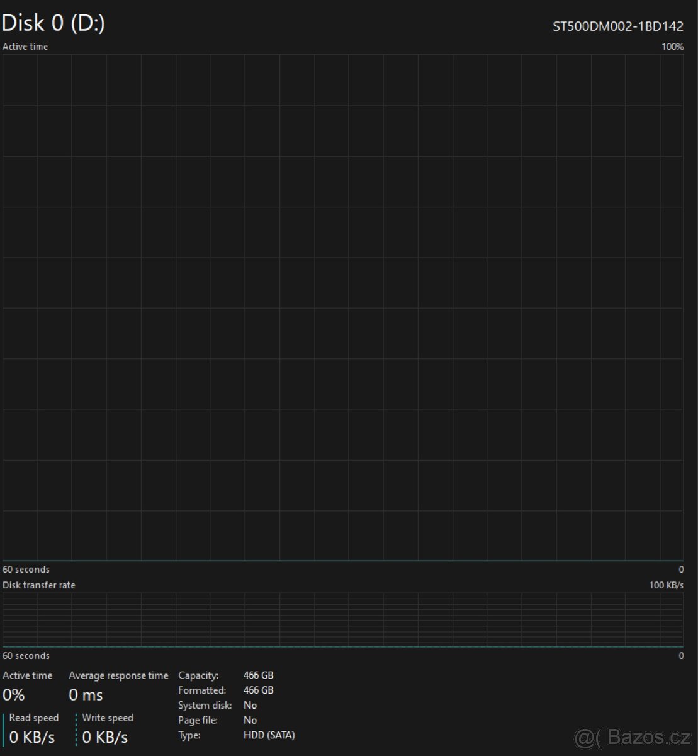Screen dimensions: 698x756
Task: Click the 100% scale label on the graph
Action: (672, 47)
